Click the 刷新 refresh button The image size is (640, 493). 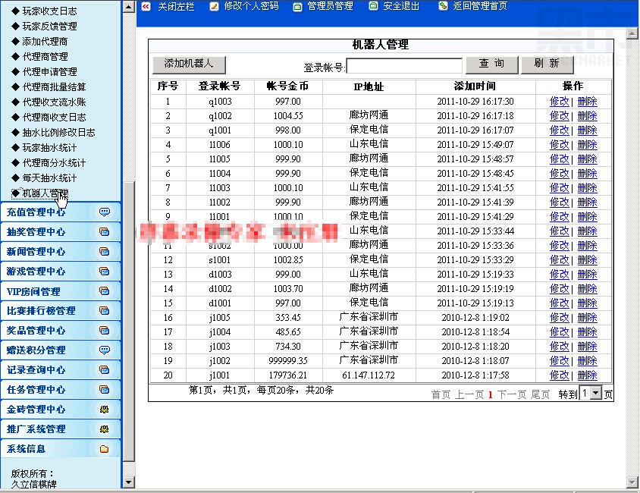pos(547,65)
